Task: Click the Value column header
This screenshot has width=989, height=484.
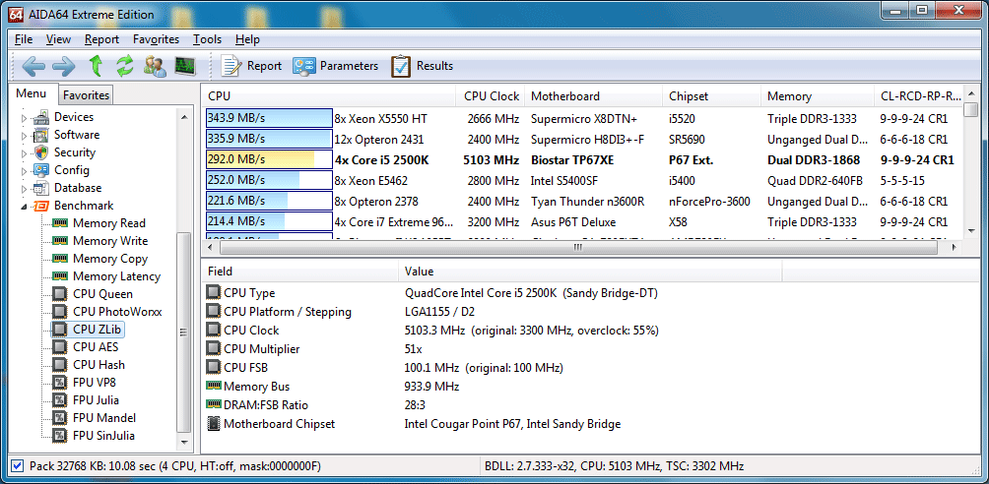Action: pos(590,272)
